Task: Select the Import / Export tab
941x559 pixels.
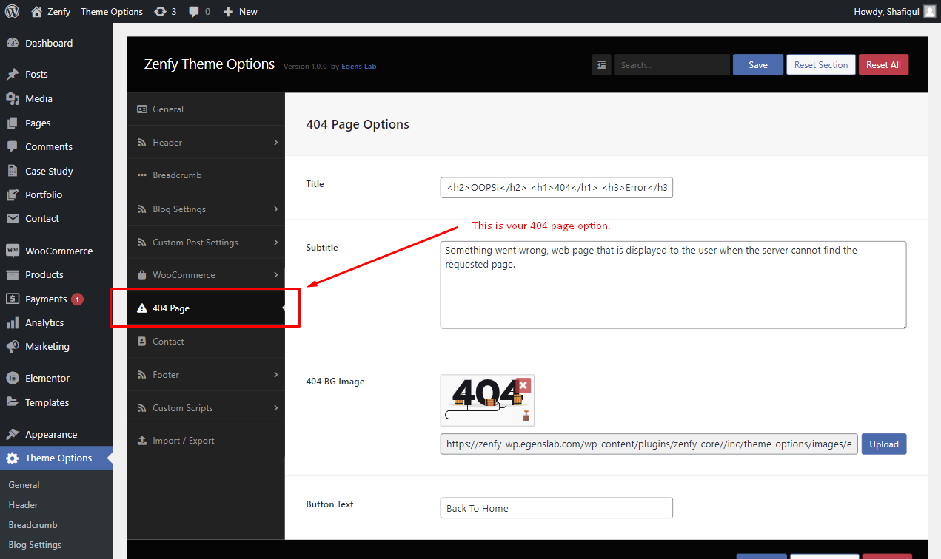Action: (206, 440)
